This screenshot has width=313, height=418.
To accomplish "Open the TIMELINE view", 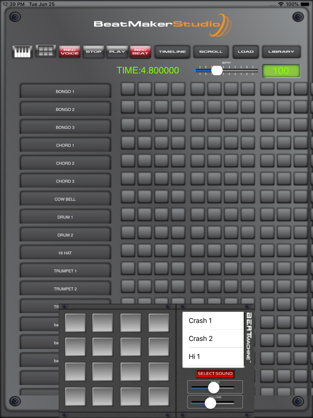I will pos(172,52).
